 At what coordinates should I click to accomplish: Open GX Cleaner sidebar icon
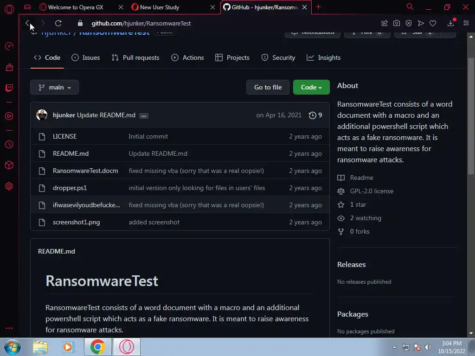[x=9, y=67]
